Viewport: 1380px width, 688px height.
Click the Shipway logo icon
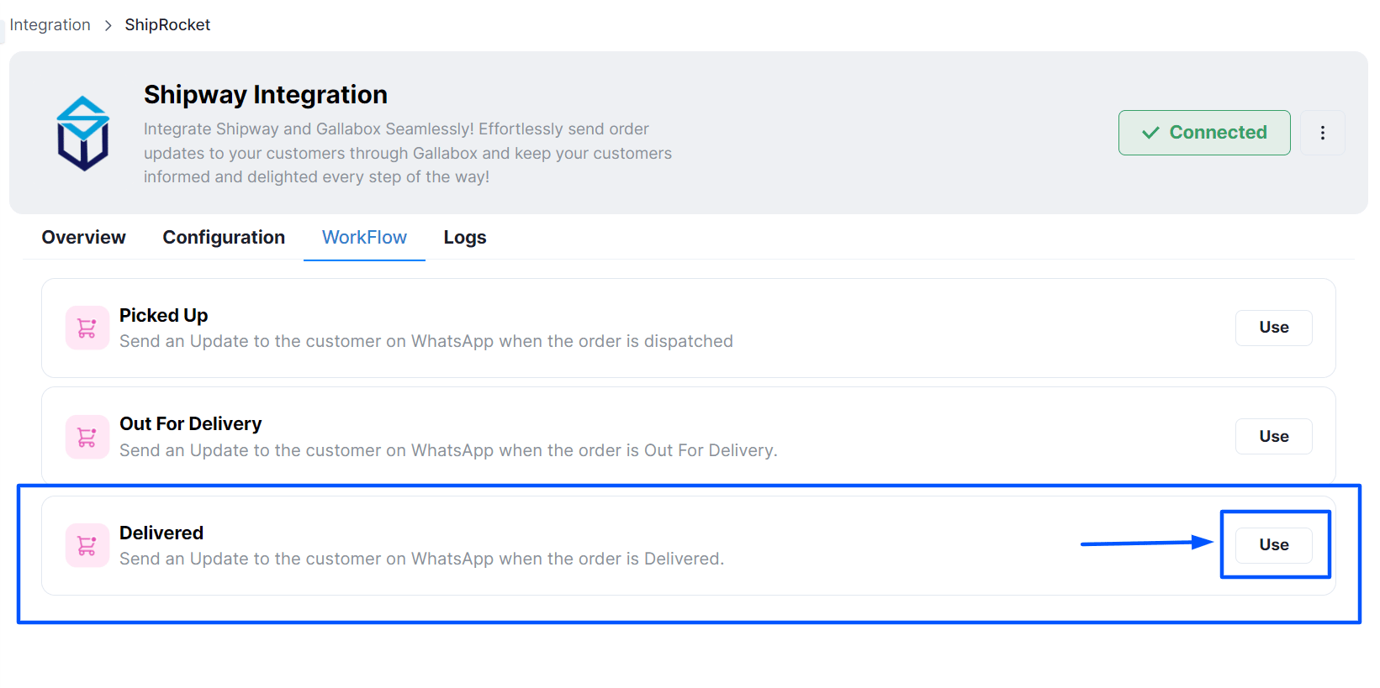pyautogui.click(x=82, y=133)
